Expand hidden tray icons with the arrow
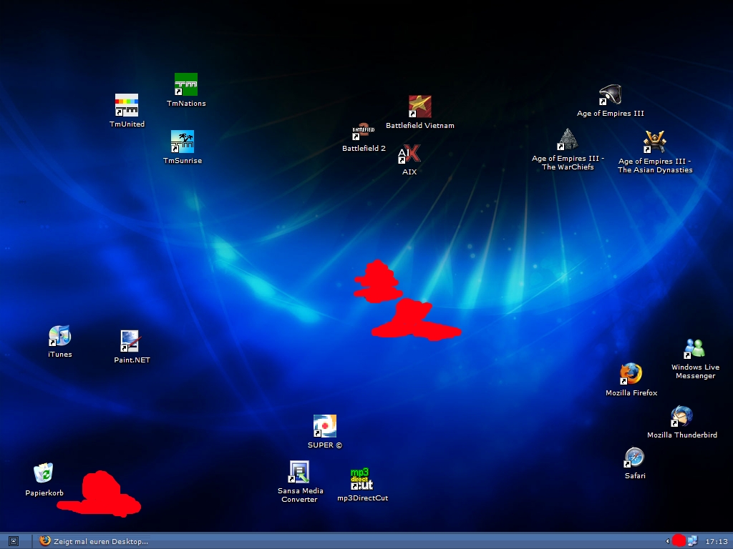 coord(668,541)
